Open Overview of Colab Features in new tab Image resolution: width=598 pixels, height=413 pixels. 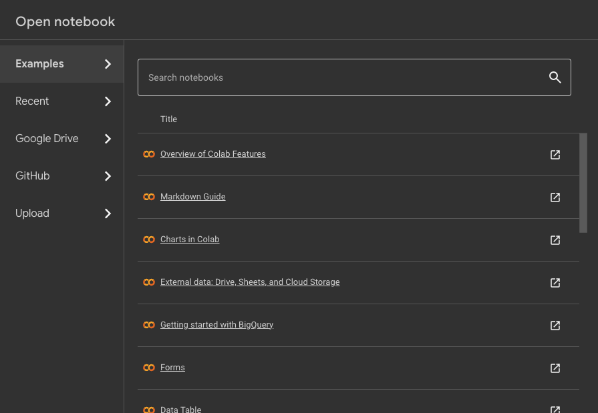pos(555,154)
